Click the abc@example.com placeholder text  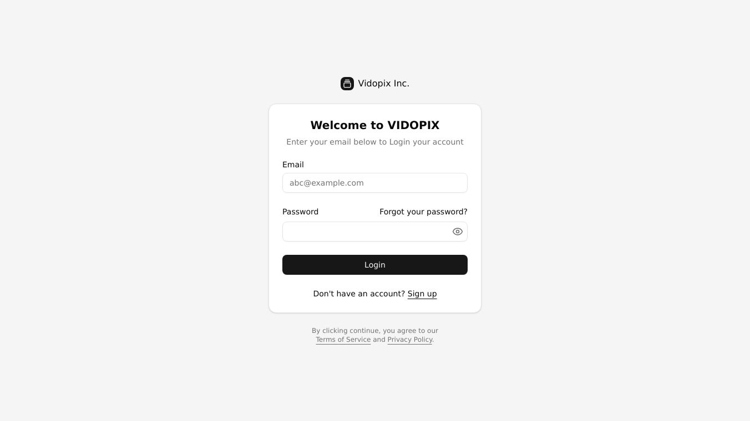(327, 183)
